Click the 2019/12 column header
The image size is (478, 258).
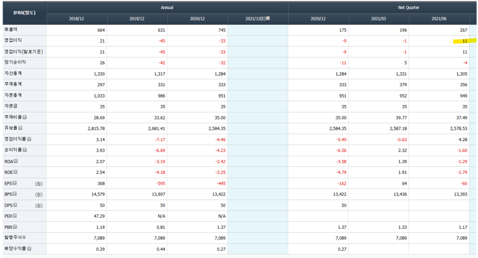137,19
